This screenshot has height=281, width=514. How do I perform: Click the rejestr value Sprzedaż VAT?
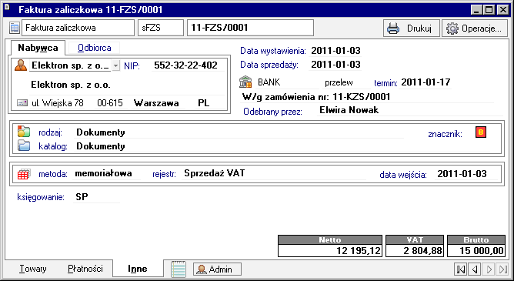(x=215, y=173)
